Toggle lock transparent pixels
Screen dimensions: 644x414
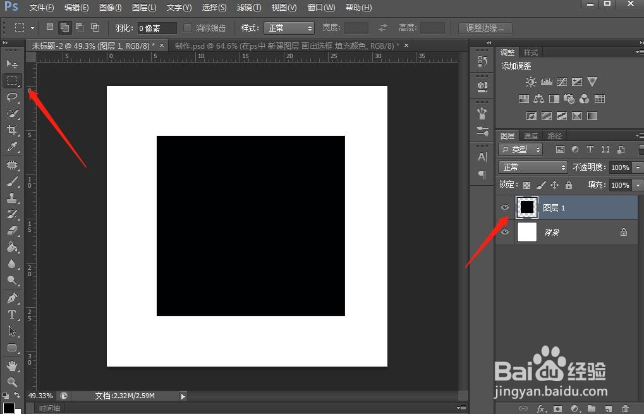[x=527, y=185]
